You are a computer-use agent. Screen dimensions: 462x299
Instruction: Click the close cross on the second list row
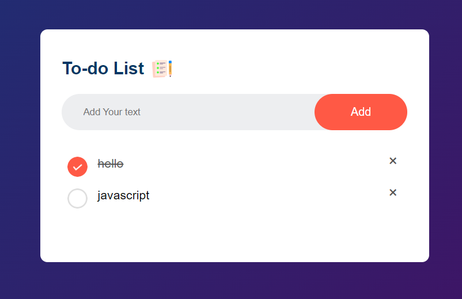pos(393,192)
